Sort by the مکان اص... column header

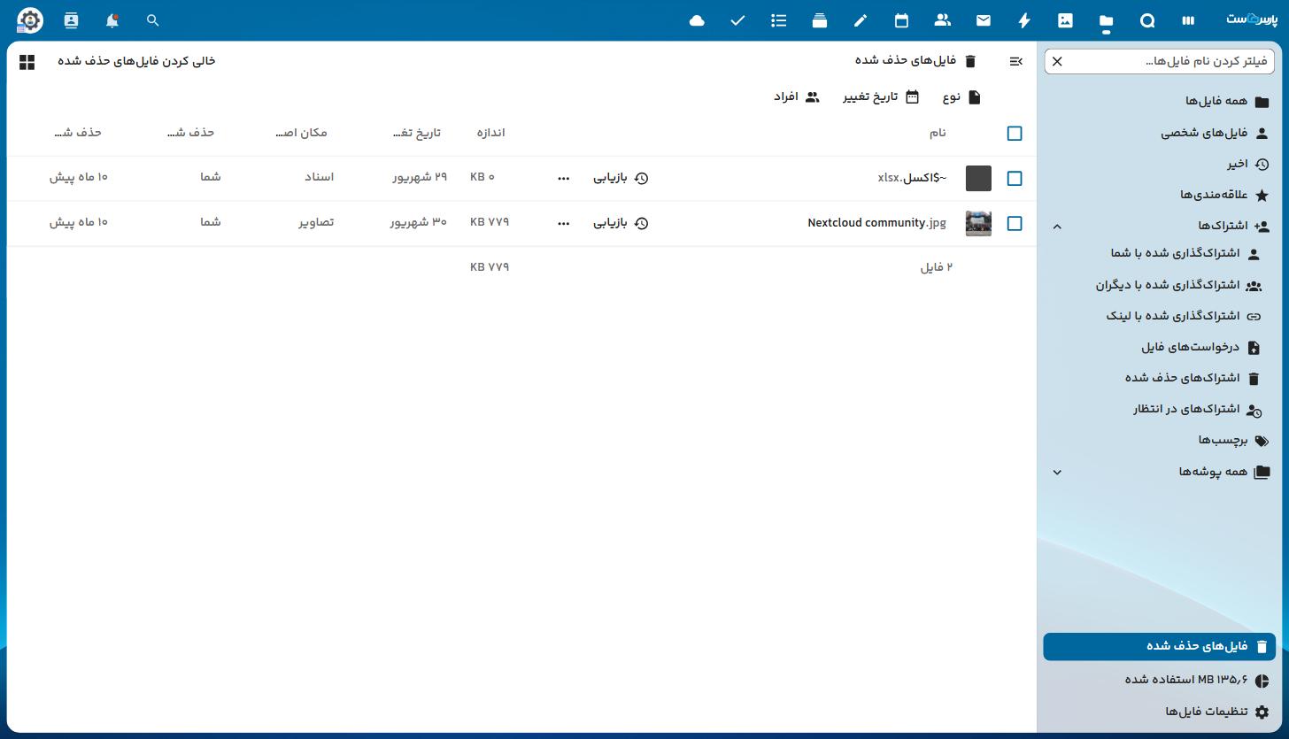[x=301, y=133]
